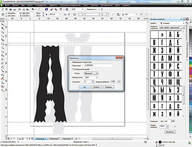
Task: Click the Гарнитура name input field
Action: [x=98, y=66]
